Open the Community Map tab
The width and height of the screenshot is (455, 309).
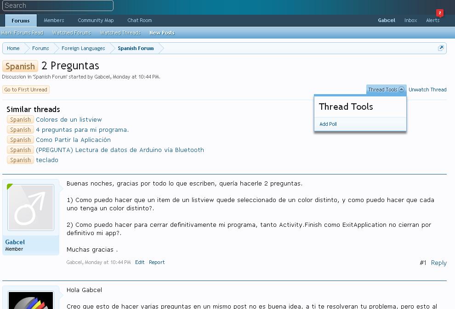[x=96, y=20]
